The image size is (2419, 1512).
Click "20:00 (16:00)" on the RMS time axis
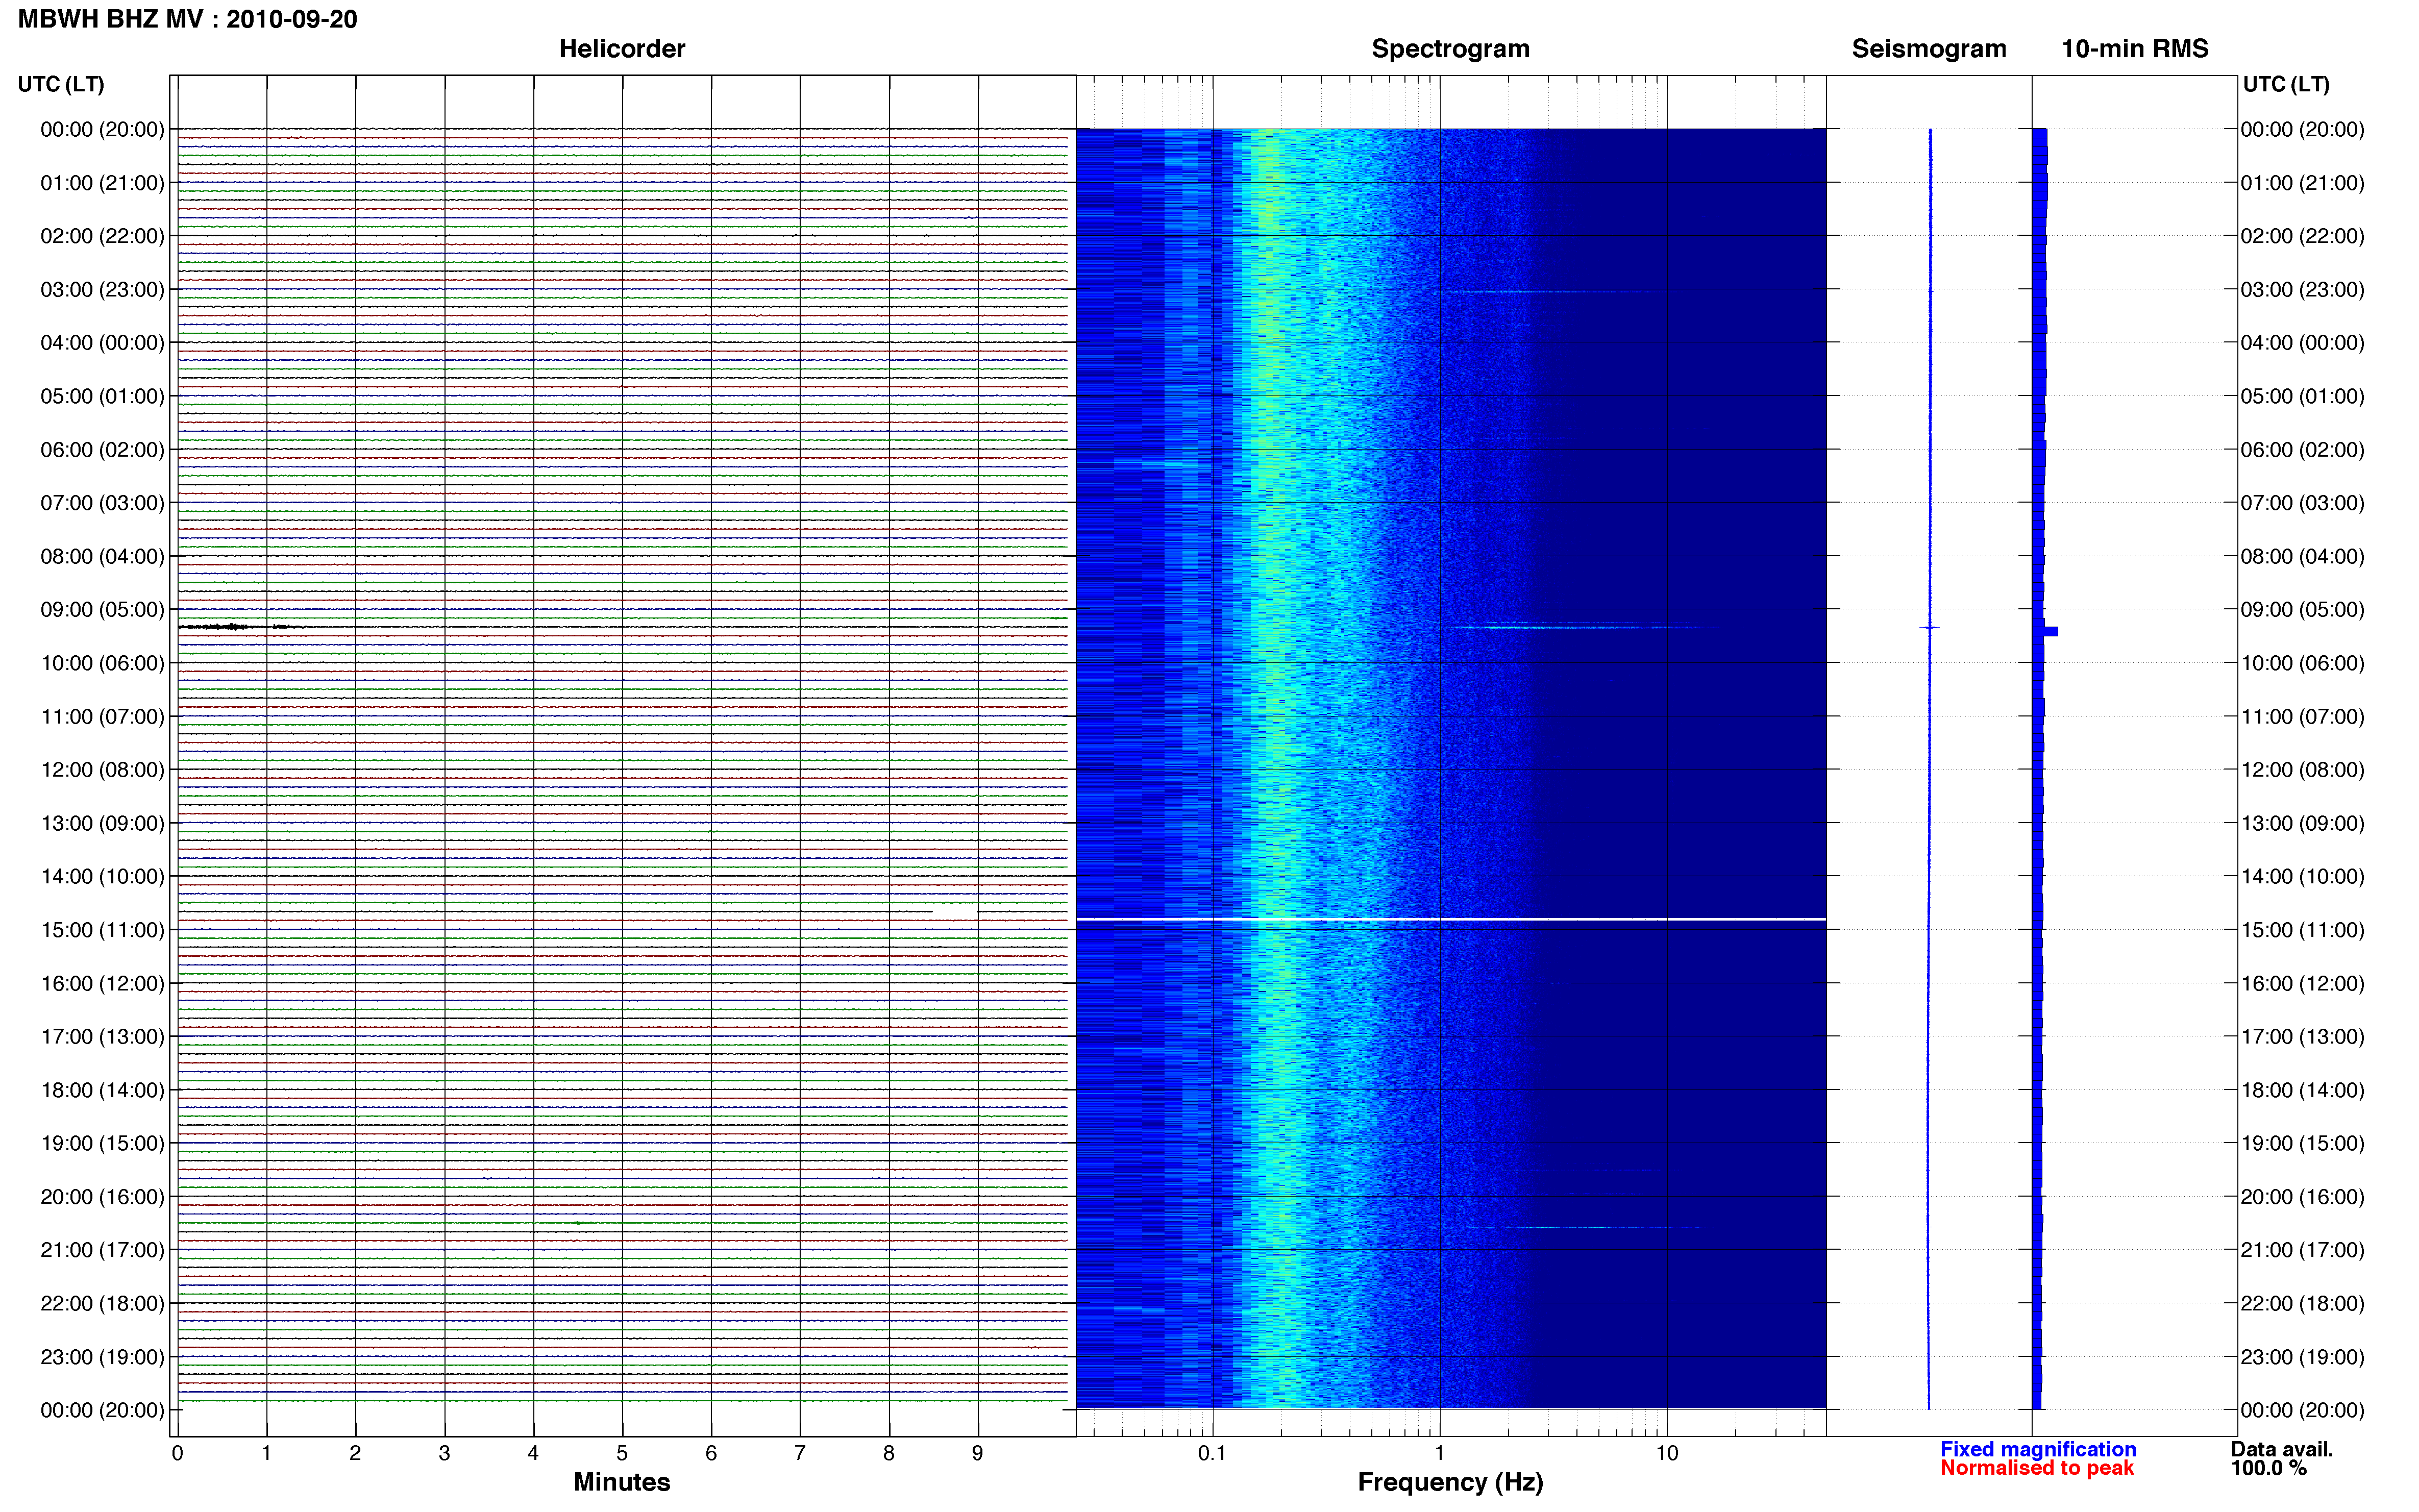[2302, 1197]
